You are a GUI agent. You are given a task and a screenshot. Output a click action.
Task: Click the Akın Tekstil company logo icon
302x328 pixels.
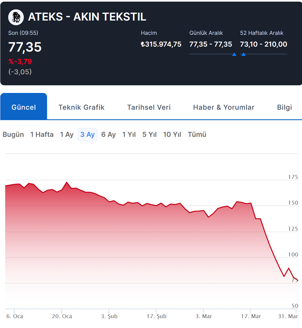(x=16, y=17)
